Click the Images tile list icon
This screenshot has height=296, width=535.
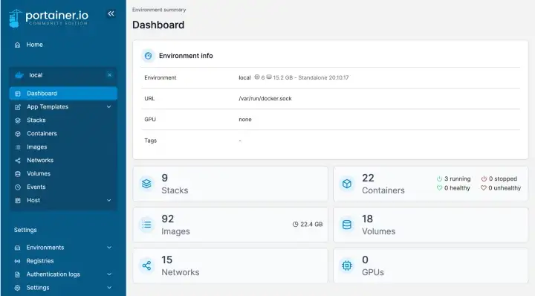[146, 225]
